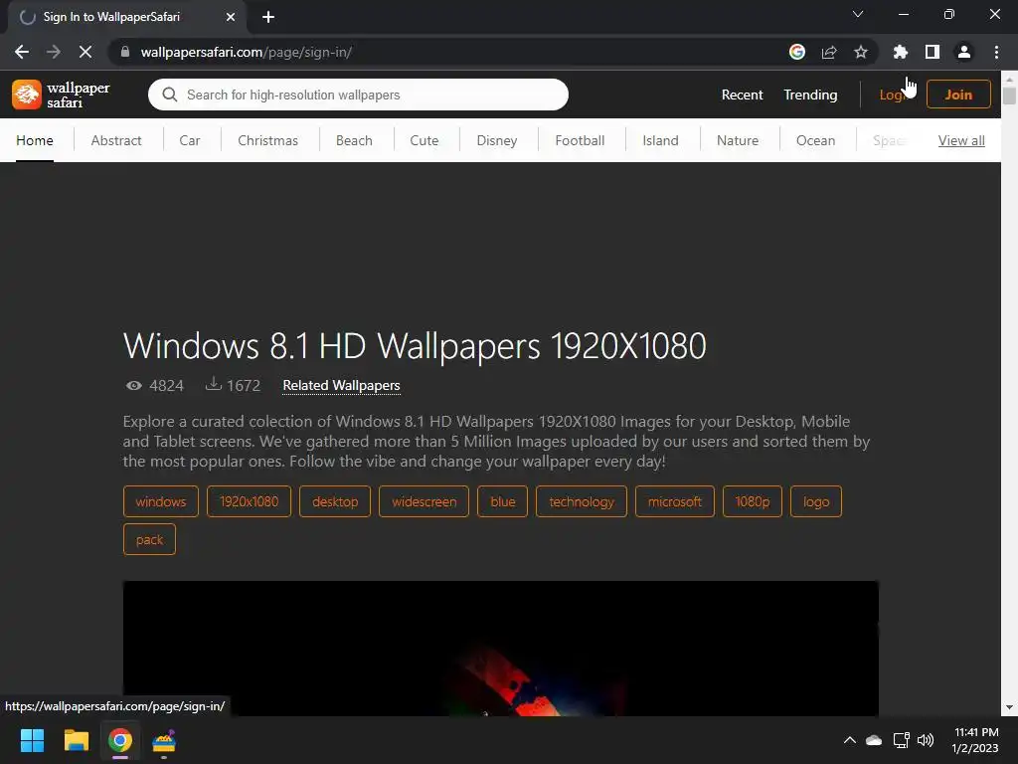Go back with browser back arrow

(x=22, y=52)
